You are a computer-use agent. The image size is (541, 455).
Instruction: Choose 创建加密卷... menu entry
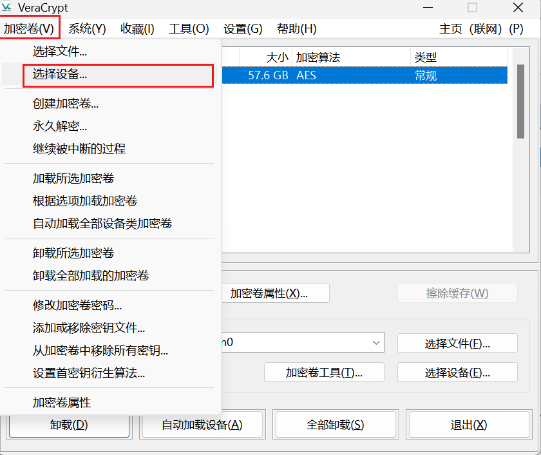click(x=66, y=104)
